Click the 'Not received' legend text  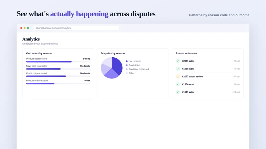coord(135,61)
